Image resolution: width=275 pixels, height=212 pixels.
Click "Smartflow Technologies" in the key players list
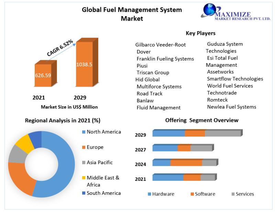[x=235, y=79]
